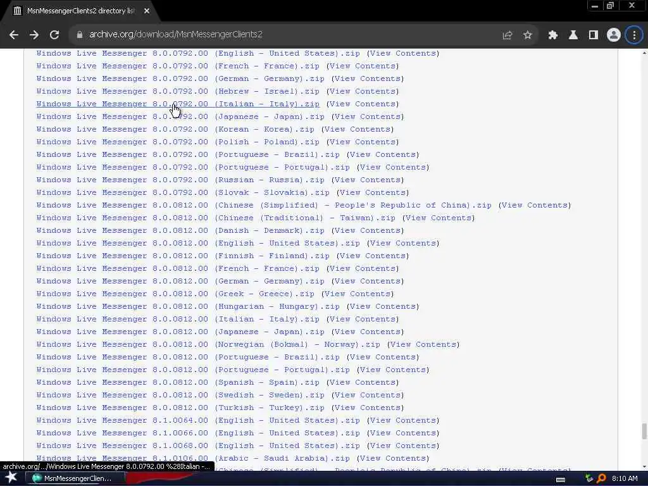Download 8.0.0812.00 English - United States zip
This screenshot has height=486, width=648.
(x=198, y=244)
